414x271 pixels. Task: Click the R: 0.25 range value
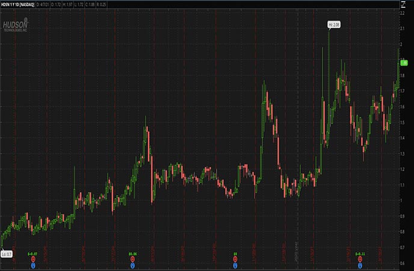102,4
